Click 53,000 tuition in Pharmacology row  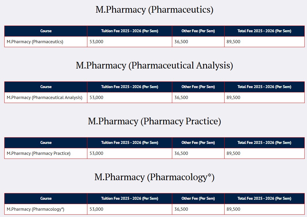[x=96, y=209]
